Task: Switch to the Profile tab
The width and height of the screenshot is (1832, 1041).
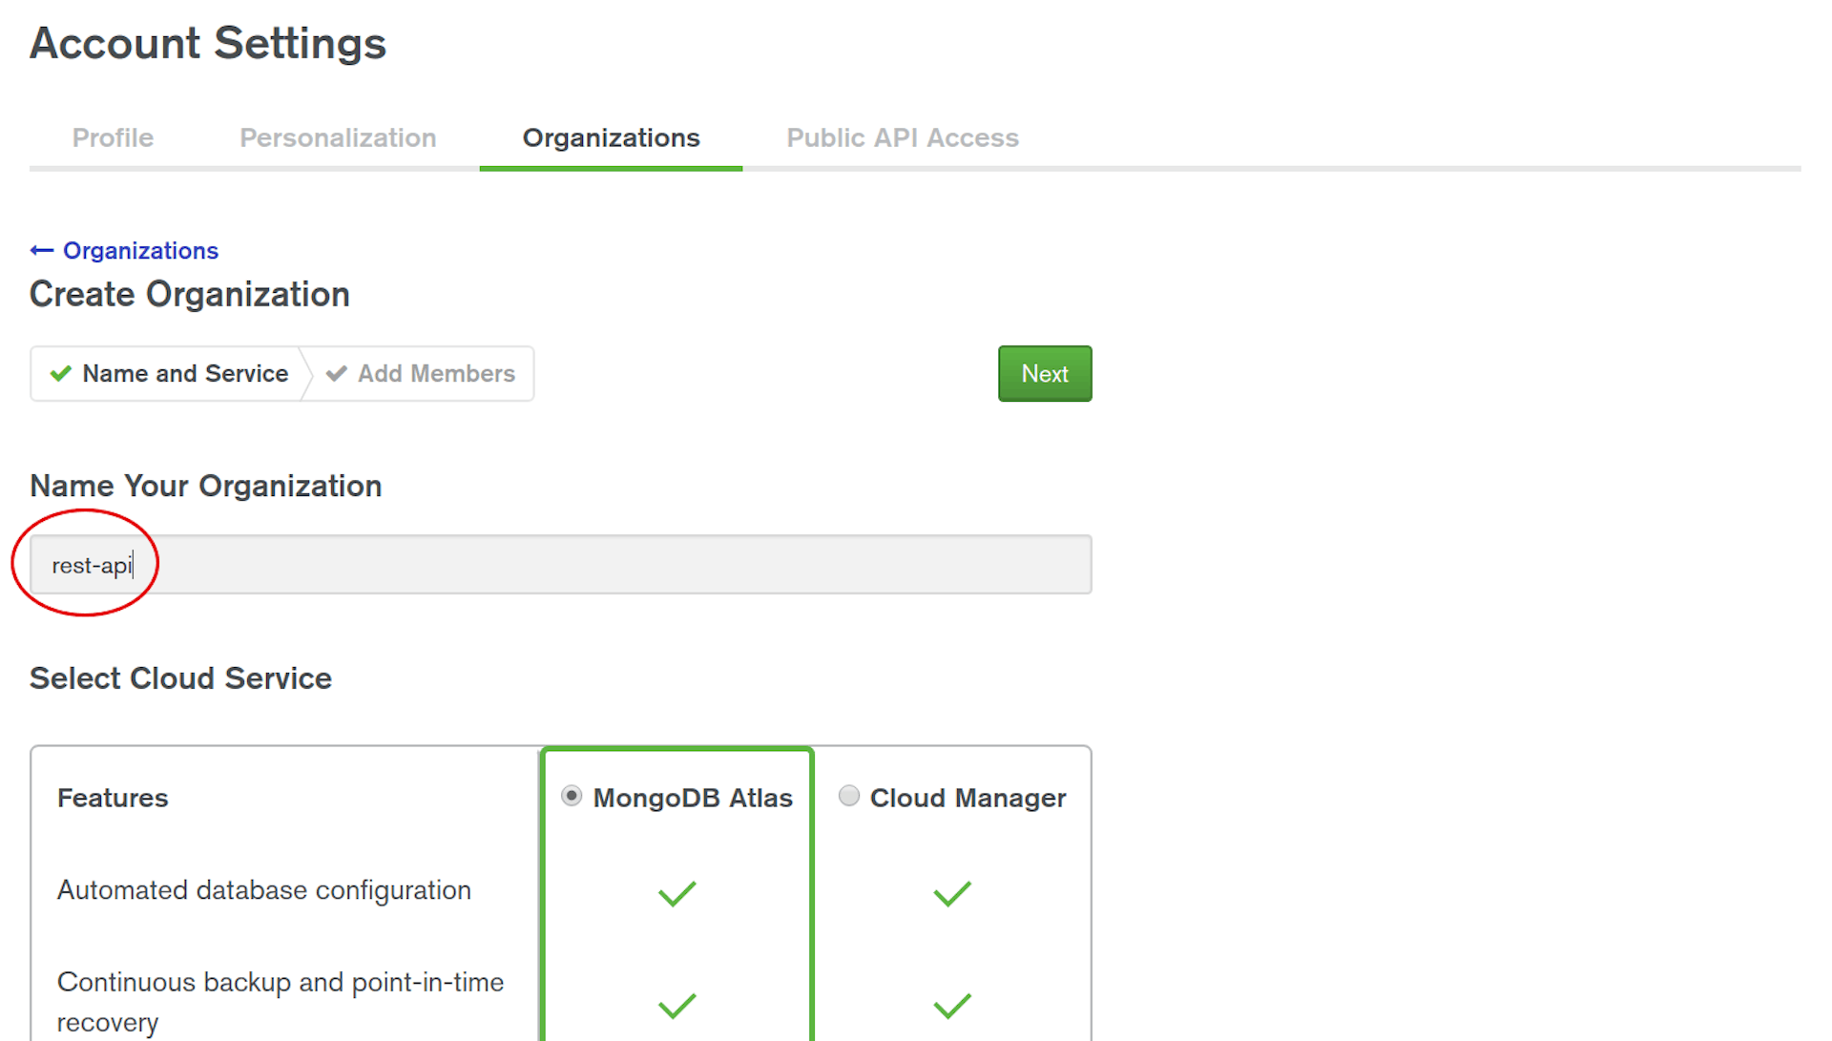Action: 113,137
